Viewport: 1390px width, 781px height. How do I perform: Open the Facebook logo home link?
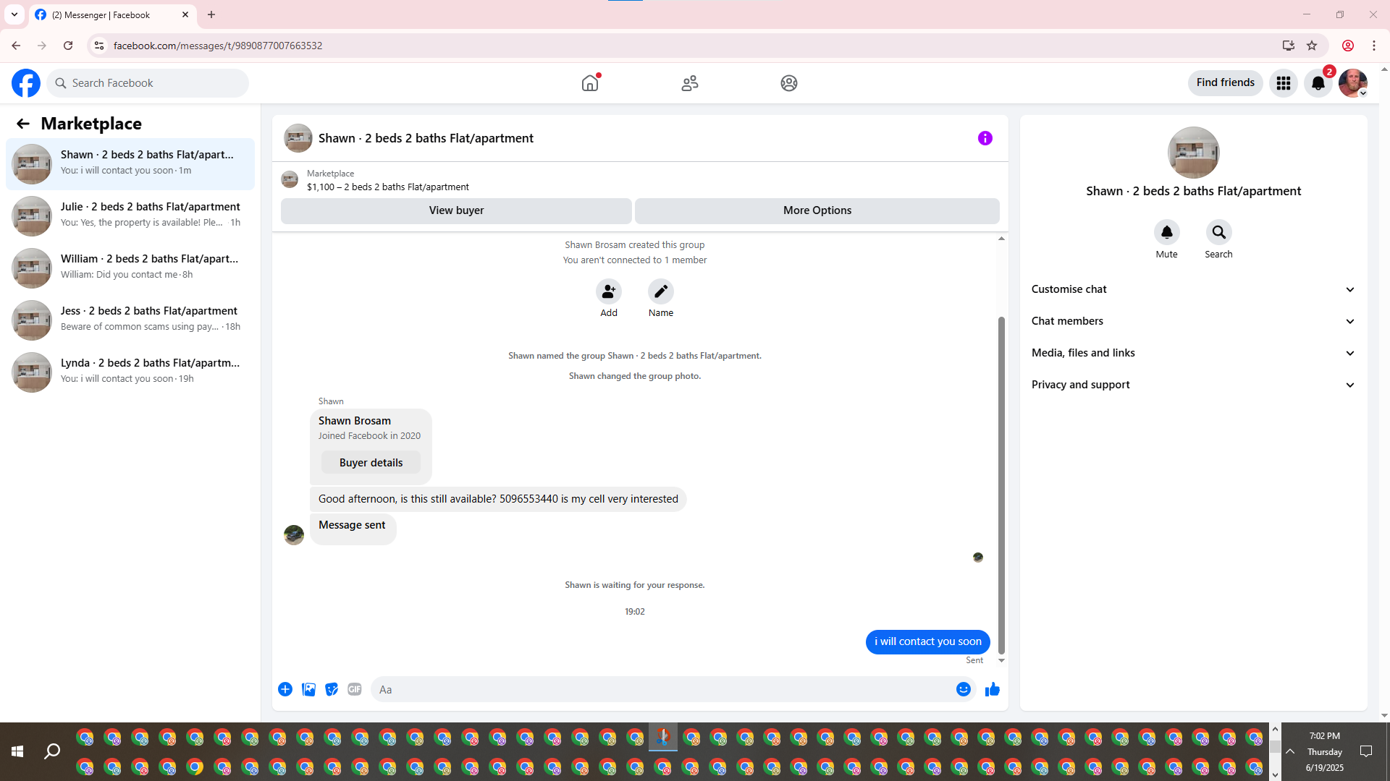coord(26,83)
